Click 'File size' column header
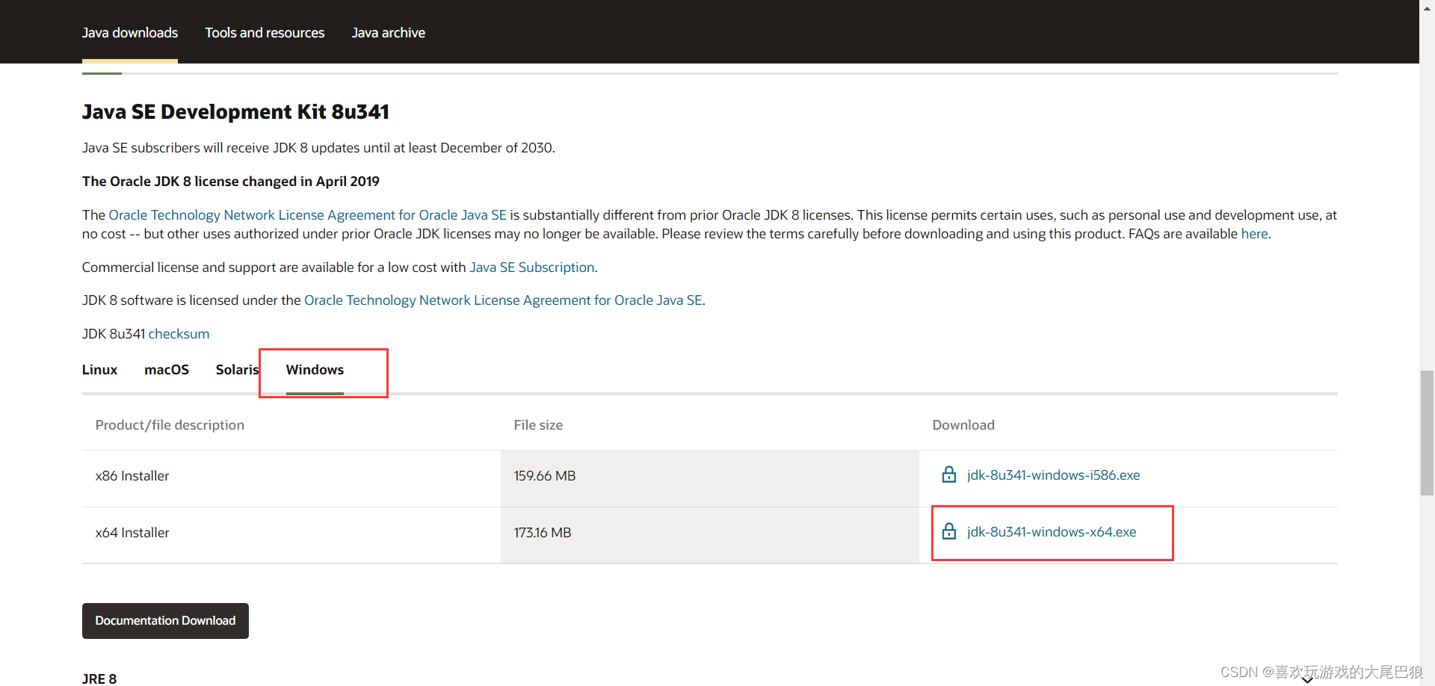 pyautogui.click(x=538, y=425)
